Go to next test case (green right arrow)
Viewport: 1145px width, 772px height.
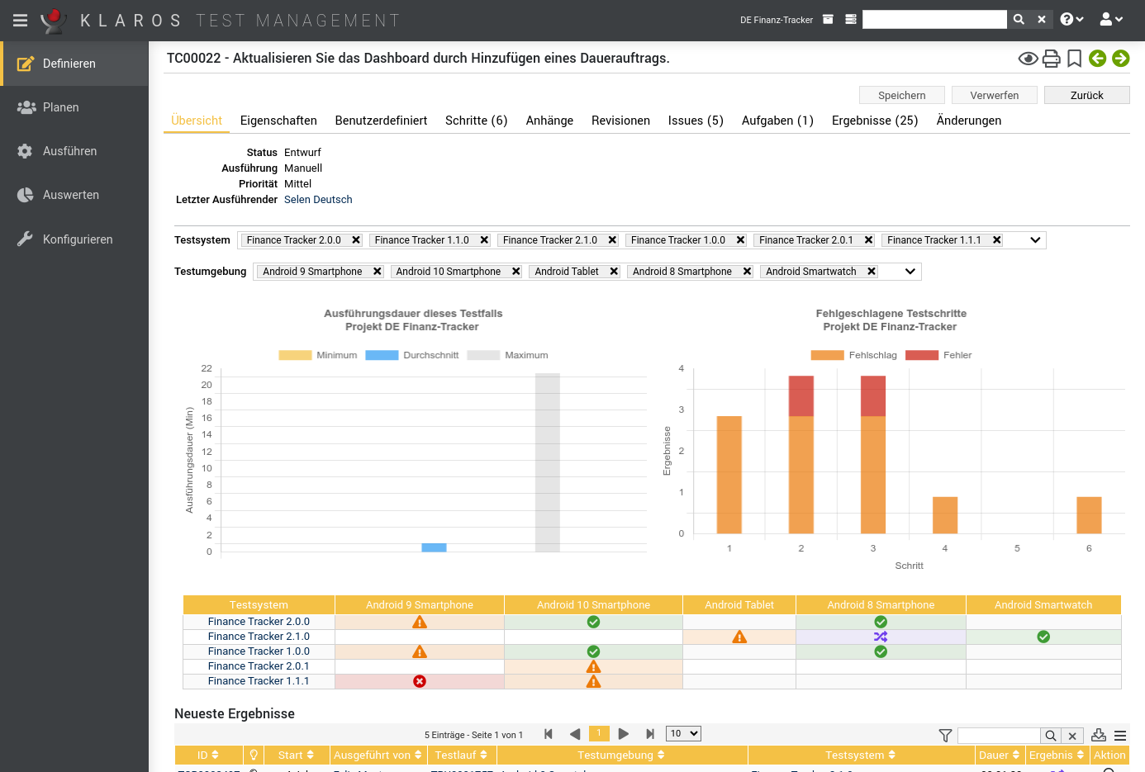(1120, 58)
